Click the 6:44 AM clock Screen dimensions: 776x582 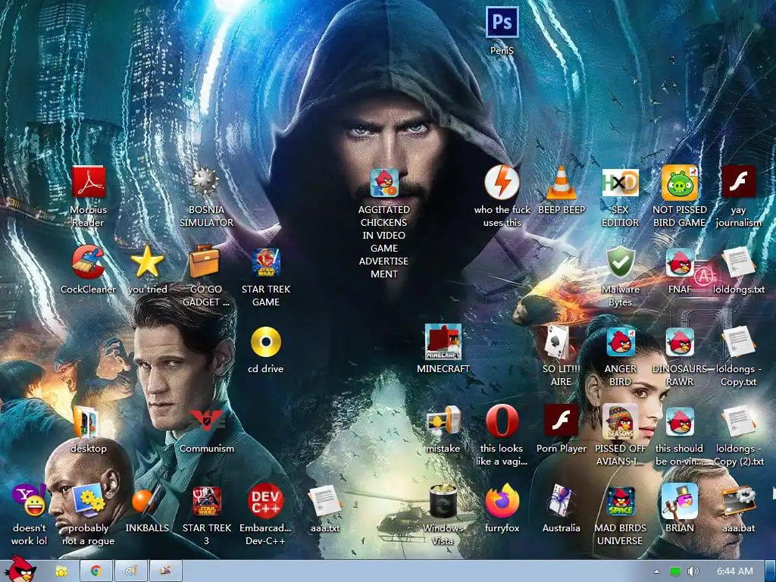pos(735,571)
